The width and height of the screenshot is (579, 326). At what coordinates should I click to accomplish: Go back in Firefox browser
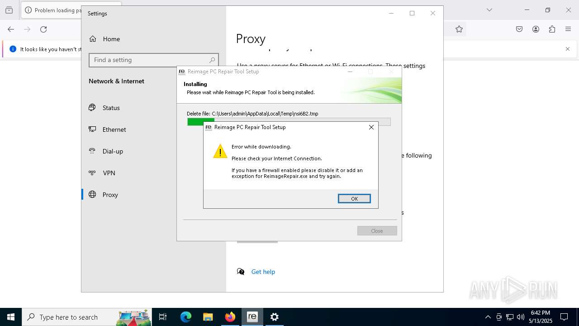coord(11,29)
